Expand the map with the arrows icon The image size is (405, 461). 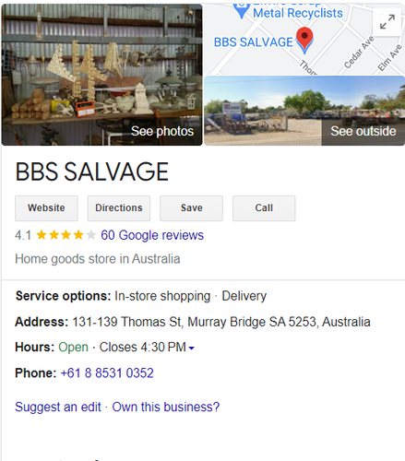click(x=387, y=22)
